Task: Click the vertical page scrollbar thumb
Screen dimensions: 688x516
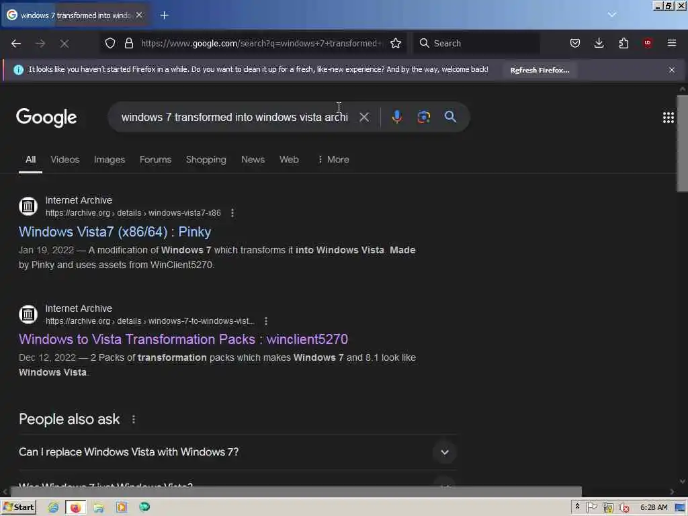Action: click(683, 143)
